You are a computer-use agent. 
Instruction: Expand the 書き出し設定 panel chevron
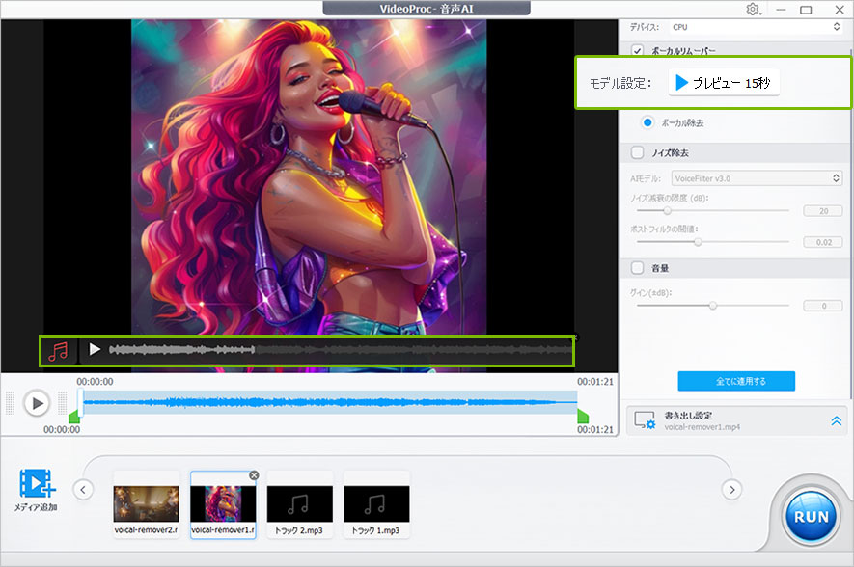coord(836,420)
